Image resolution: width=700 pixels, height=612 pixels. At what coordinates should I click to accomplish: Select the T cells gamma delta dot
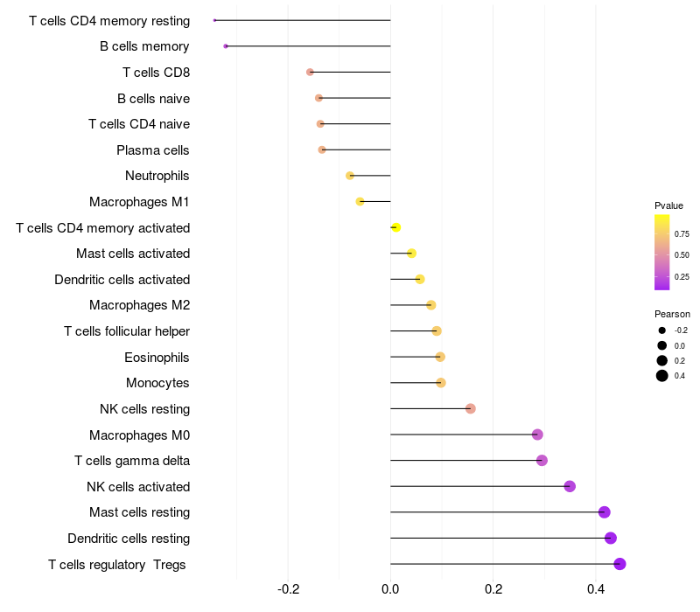click(542, 461)
